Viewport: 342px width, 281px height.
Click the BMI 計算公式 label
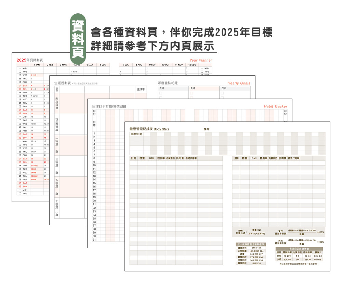(240, 232)
